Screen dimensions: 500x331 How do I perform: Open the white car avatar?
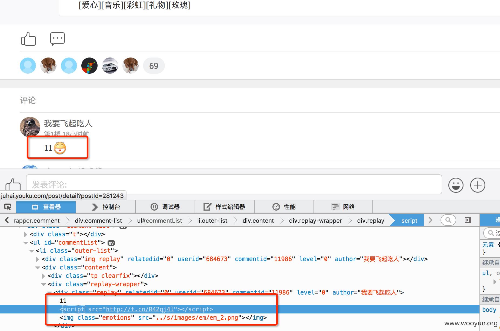(x=110, y=66)
